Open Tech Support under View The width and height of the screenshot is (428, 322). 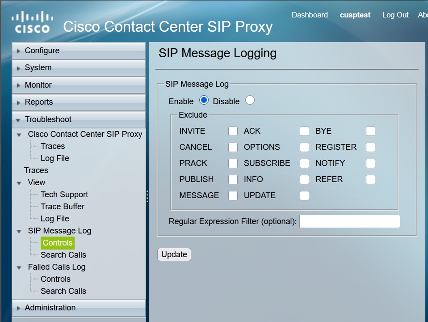pyautogui.click(x=64, y=195)
